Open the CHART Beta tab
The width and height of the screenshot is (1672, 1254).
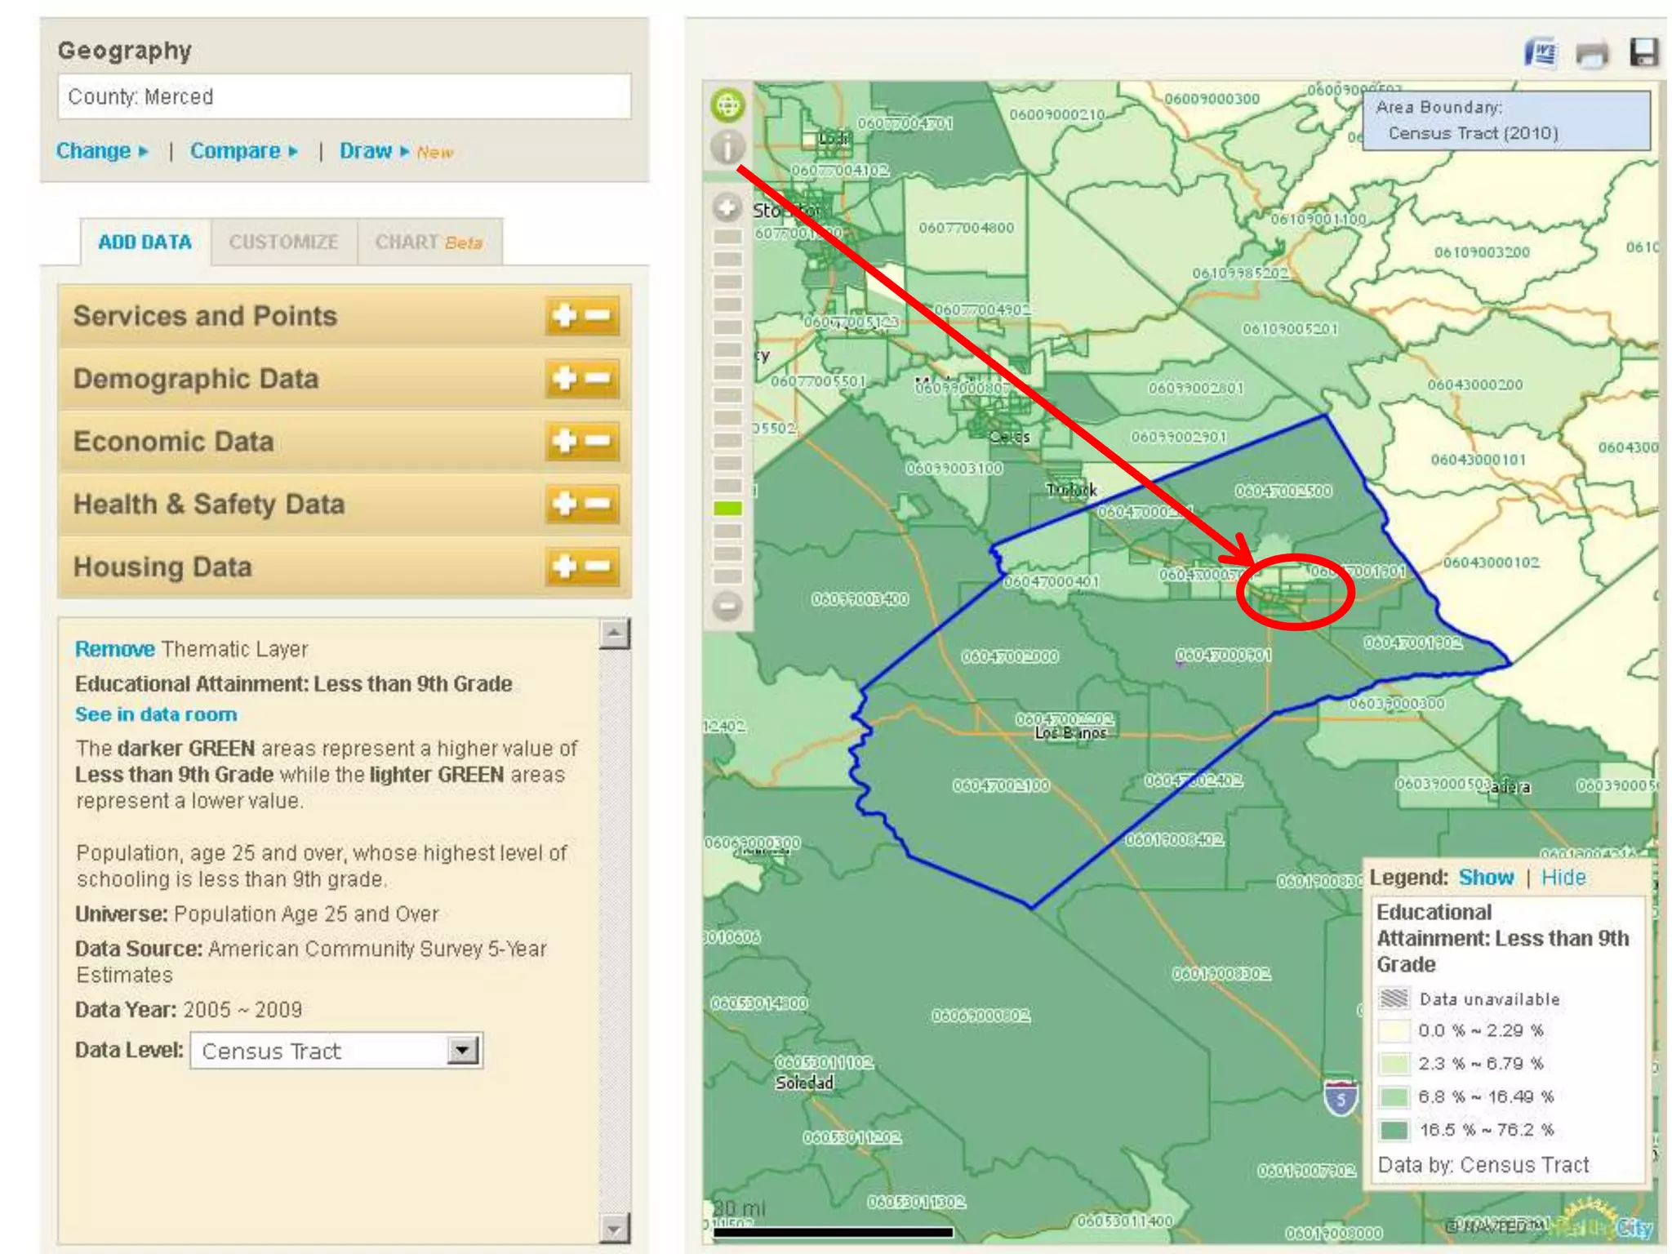coord(429,242)
